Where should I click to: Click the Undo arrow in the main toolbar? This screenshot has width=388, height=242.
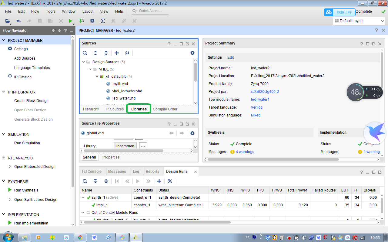pyautogui.click(x=18, y=21)
